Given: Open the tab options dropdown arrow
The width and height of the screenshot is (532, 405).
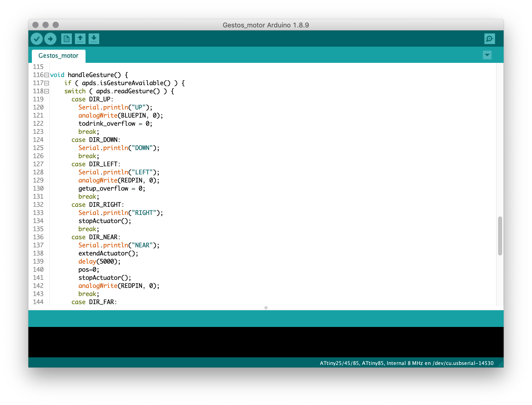Looking at the screenshot, I should 487,55.
